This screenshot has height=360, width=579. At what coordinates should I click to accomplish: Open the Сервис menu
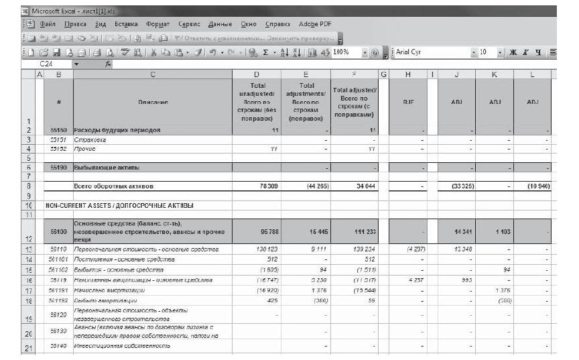click(189, 24)
